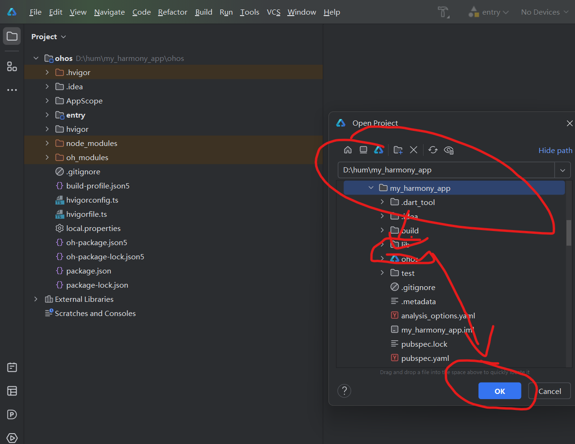This screenshot has height=444, width=575.
Task: Expand the test folder in dialog
Action: click(382, 273)
